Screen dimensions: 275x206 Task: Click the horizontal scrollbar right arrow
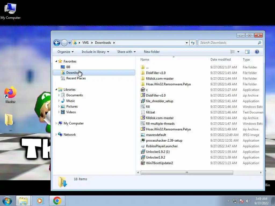[x=261, y=172]
